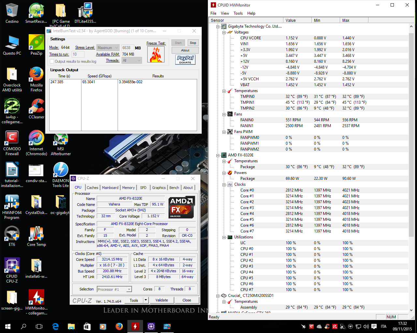Viewport: 417px width, 333px height.
Task: Open the PeaZip desktop icon
Action: [36, 45]
